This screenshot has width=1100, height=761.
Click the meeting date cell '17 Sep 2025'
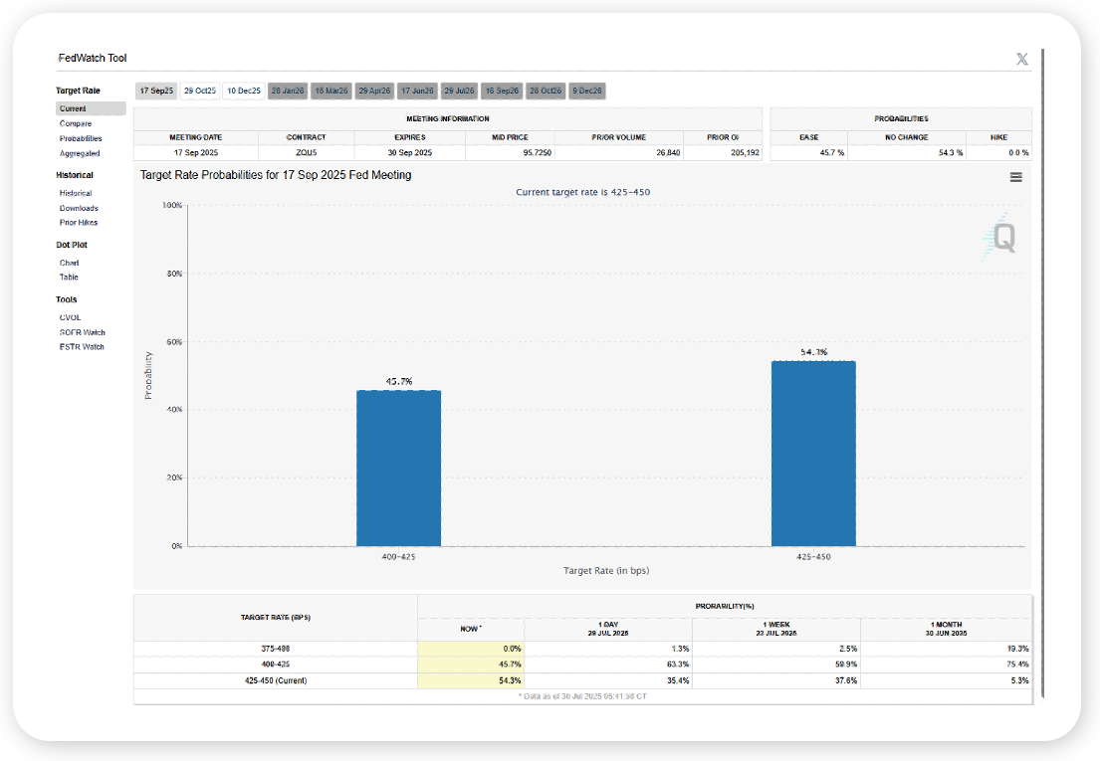pos(196,153)
